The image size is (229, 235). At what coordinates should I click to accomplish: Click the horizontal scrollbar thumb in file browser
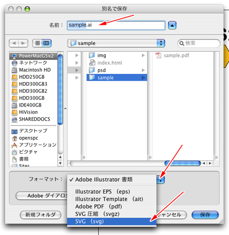pyautogui.click(x=183, y=163)
